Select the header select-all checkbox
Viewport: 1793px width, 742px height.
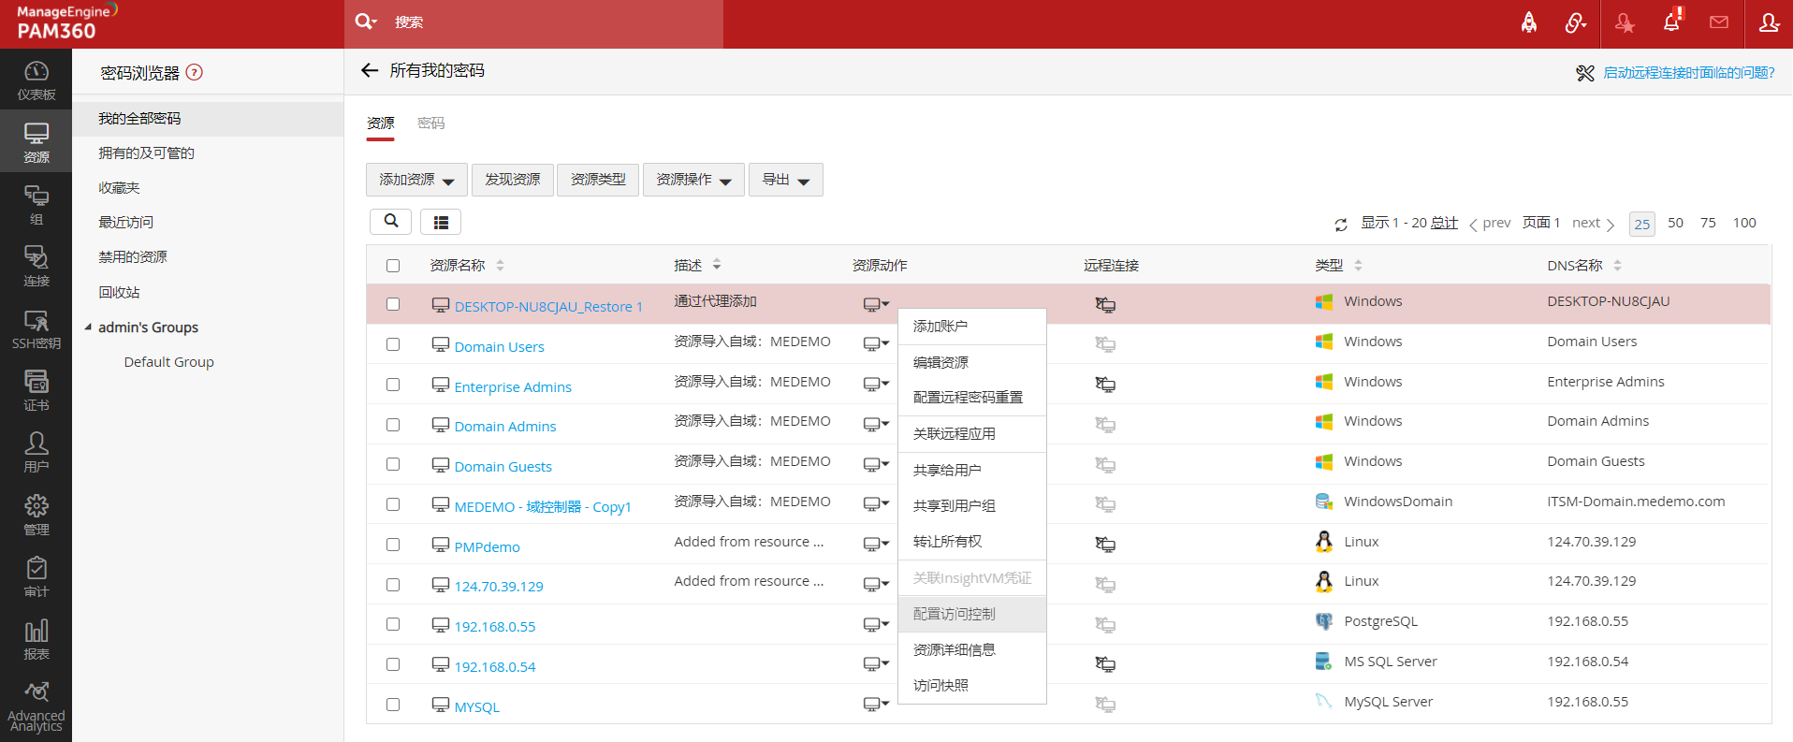pos(393,266)
